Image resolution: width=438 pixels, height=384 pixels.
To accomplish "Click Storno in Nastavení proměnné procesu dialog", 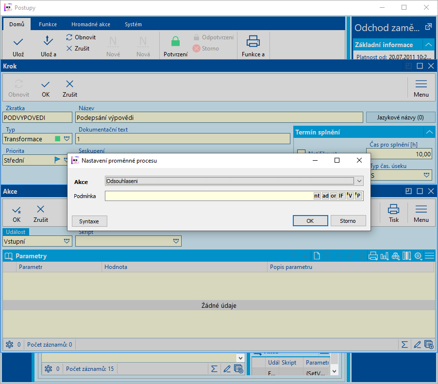I will pyautogui.click(x=348, y=220).
